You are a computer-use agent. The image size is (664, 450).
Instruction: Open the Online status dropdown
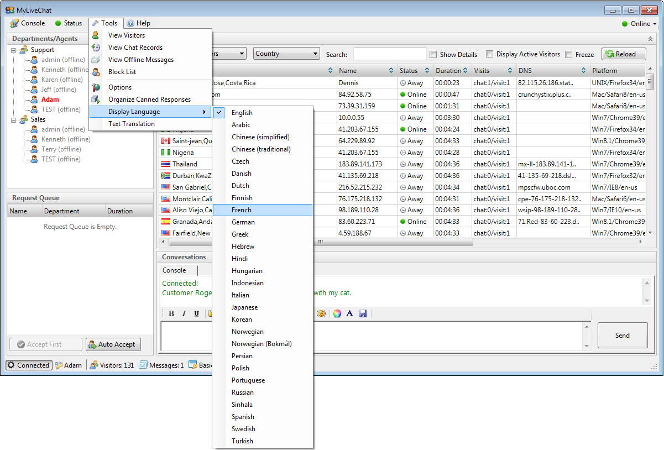coord(639,24)
